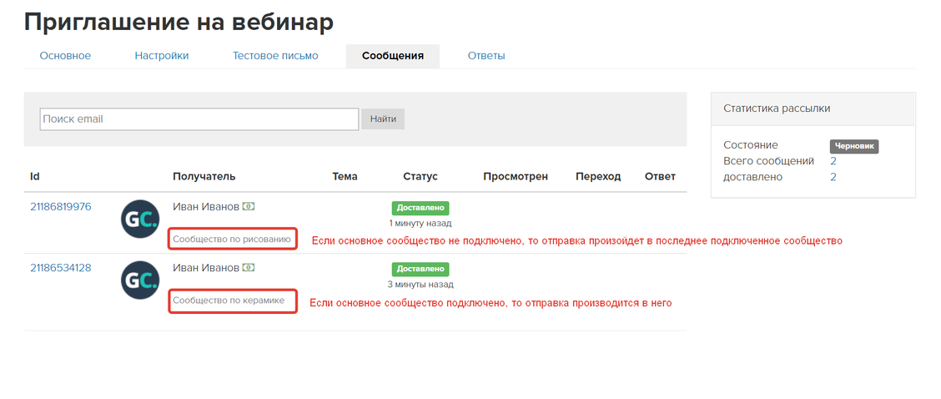Viewport: 941px width, 399px height.
Task: Click the Статистика рассылки panel heading
Action: (x=777, y=109)
